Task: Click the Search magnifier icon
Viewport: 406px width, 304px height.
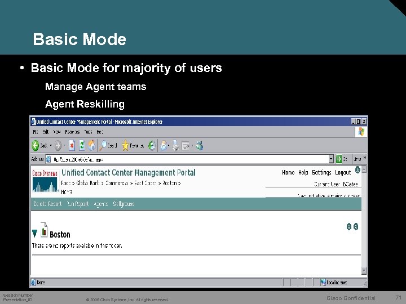Action: (x=103, y=146)
